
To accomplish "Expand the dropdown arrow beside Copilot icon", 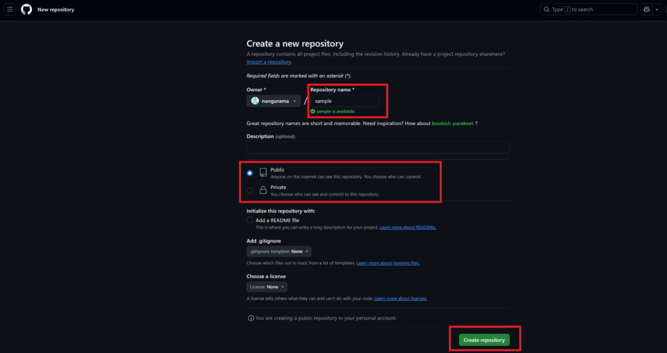I will [x=657, y=9].
